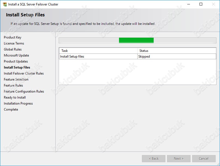Click the window resize grip corner
This screenshot has height=166, width=220.
coord(218,164)
